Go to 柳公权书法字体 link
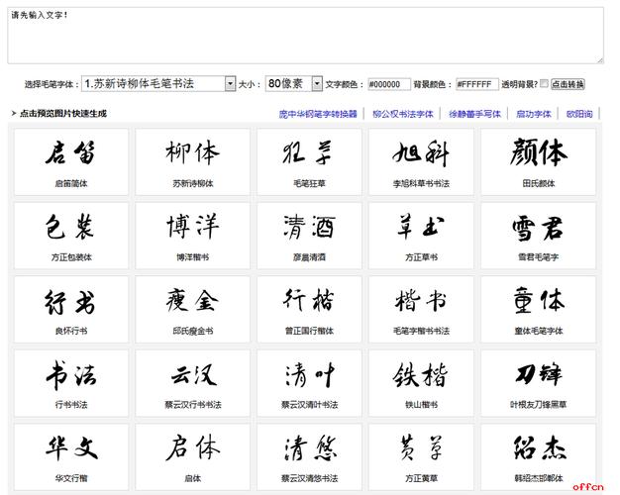 click(403, 114)
